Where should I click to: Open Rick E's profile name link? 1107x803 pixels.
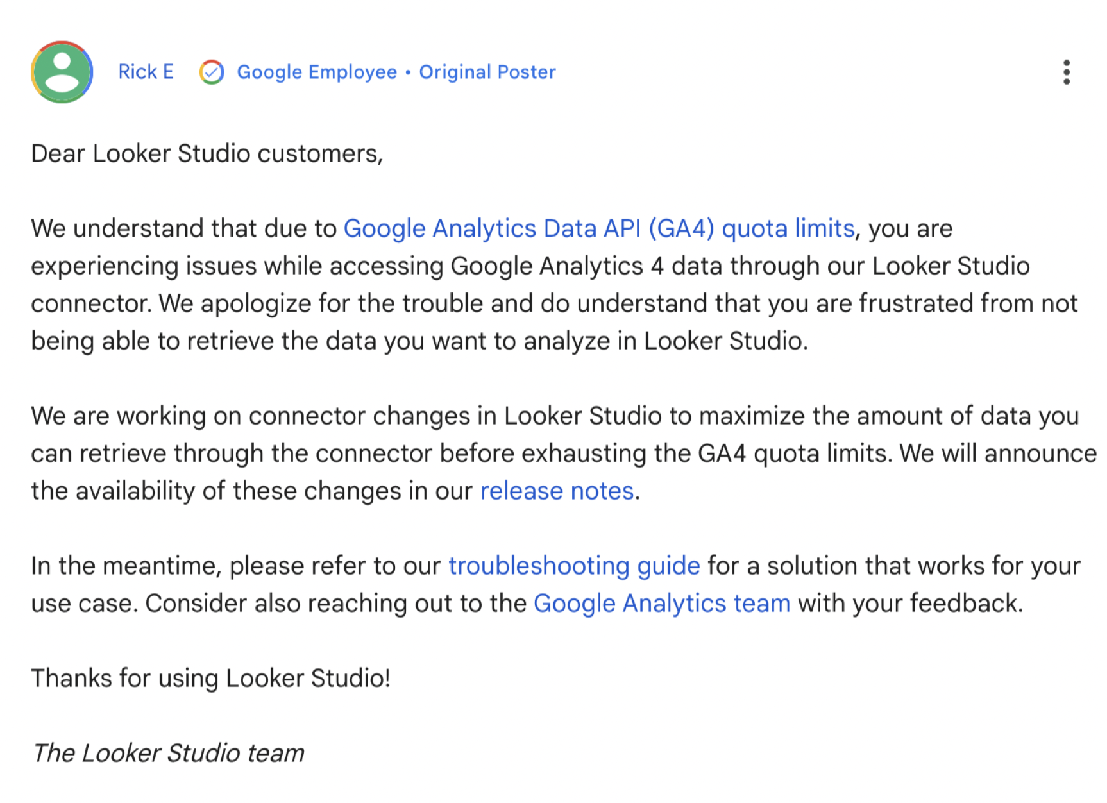click(146, 72)
